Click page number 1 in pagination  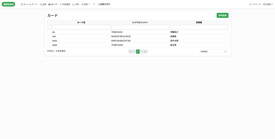click(x=138, y=52)
